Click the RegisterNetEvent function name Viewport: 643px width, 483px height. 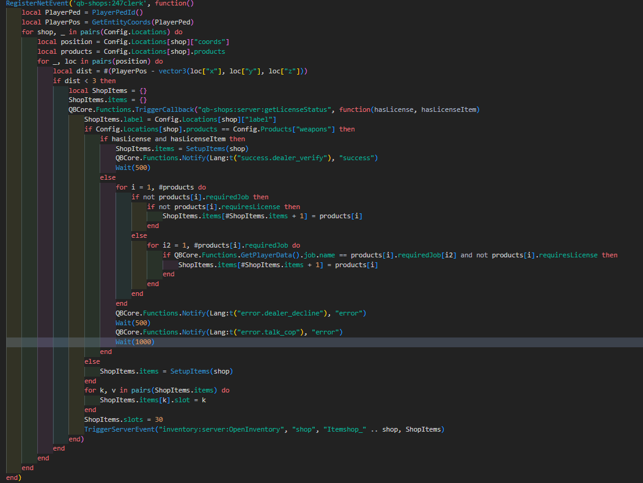click(36, 4)
